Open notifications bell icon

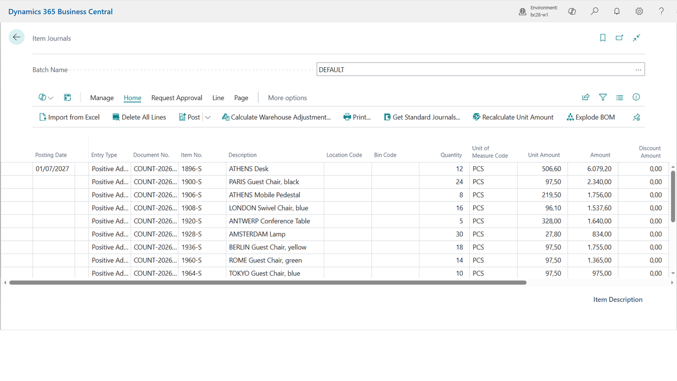617,11
